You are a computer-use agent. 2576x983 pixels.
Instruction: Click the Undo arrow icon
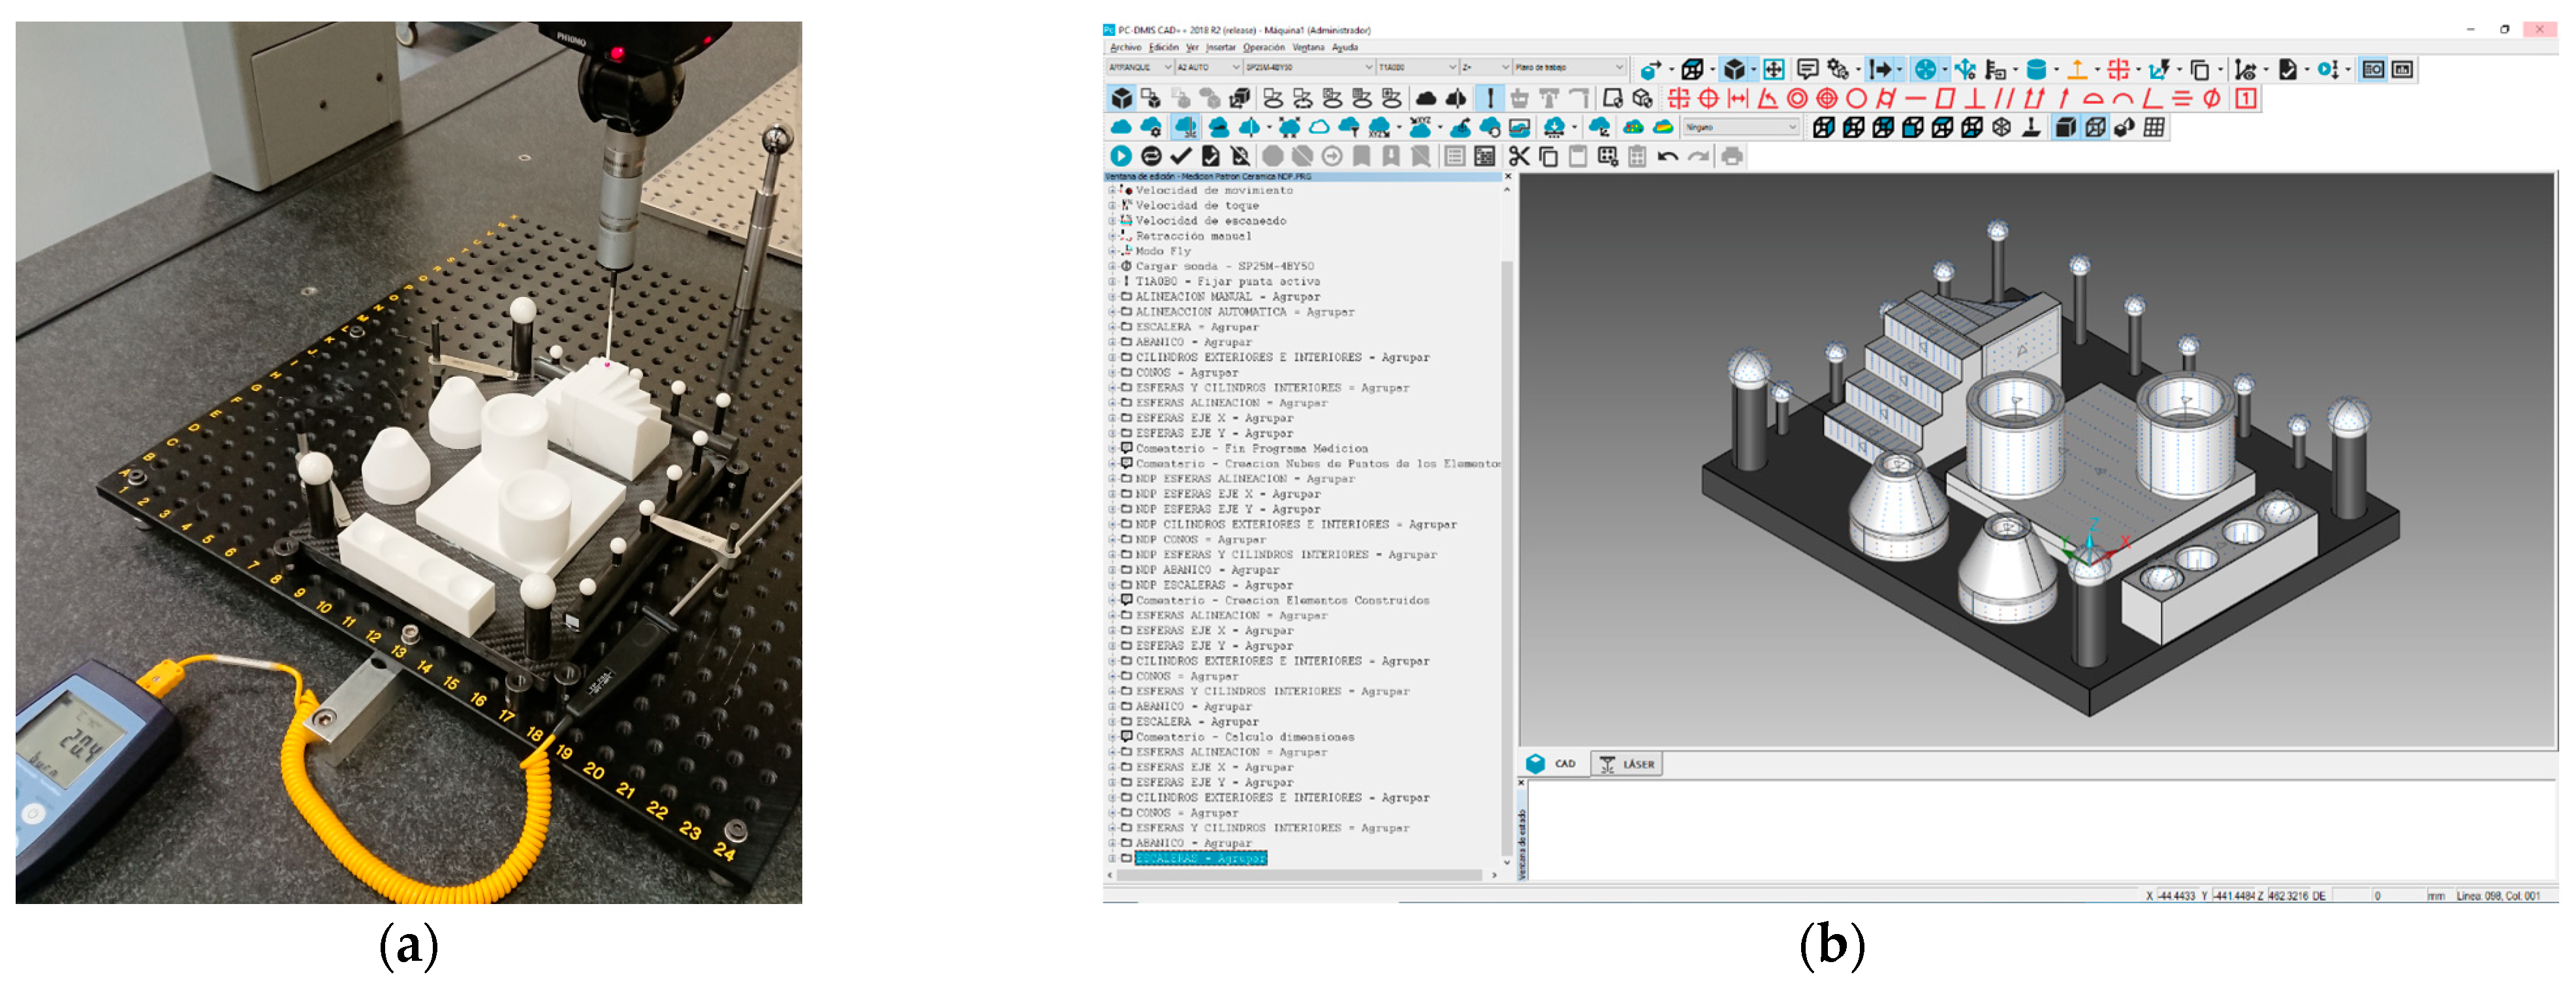click(1667, 156)
